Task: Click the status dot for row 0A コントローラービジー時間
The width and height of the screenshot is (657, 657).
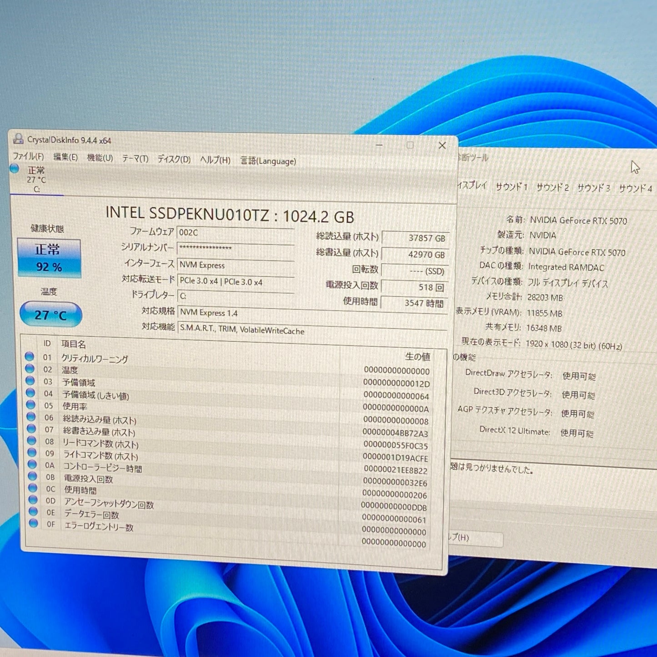Action: [32, 464]
